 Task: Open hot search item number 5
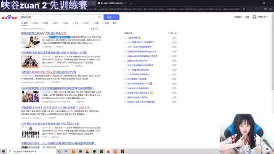[142, 56]
